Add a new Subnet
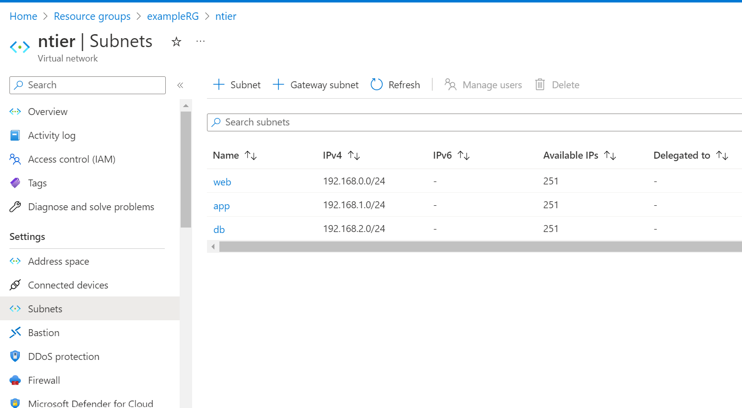 tap(237, 85)
